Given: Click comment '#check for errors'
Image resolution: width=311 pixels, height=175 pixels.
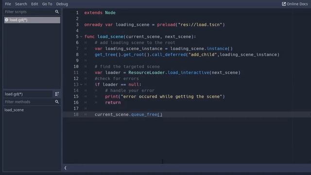Looking at the screenshot, I should 117,79.
